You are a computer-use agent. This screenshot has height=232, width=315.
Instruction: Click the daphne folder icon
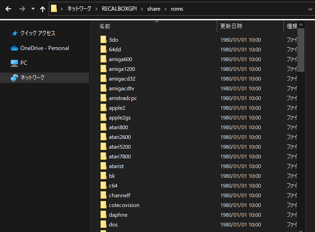point(103,215)
